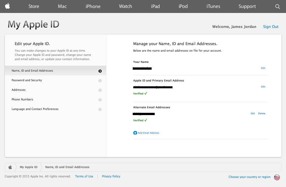Click the Verified status under alternate email
This screenshot has width=286, height=187.
coord(140,120)
